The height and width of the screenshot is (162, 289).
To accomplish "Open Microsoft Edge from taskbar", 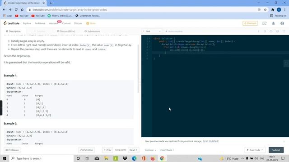I will coord(134,158).
